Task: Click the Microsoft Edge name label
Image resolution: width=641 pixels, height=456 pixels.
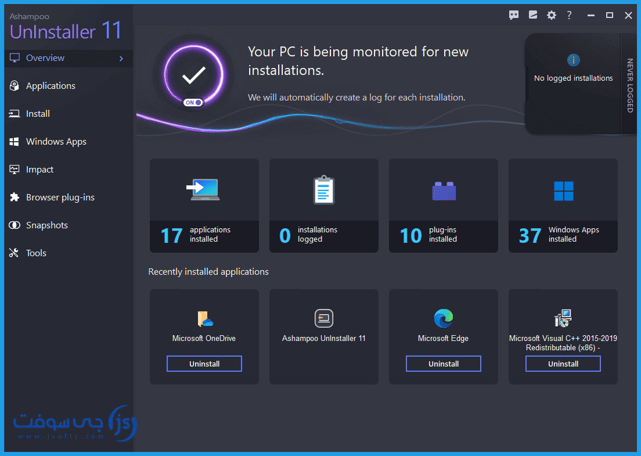Action: (443, 338)
